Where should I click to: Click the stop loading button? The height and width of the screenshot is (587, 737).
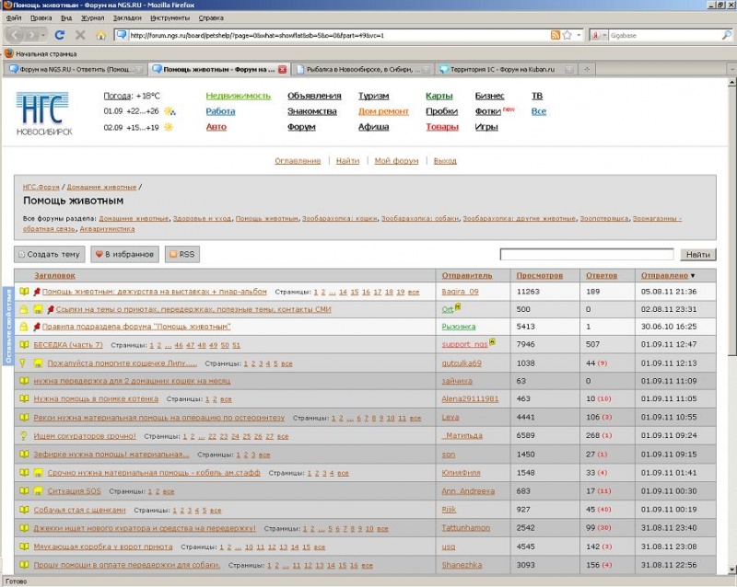point(80,35)
